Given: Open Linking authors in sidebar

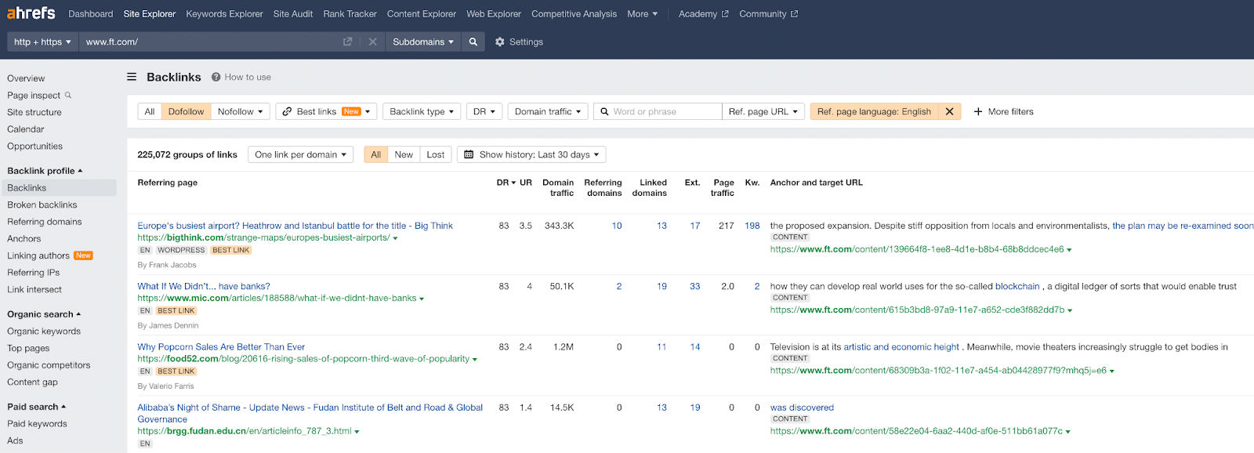Looking at the screenshot, I should point(38,255).
